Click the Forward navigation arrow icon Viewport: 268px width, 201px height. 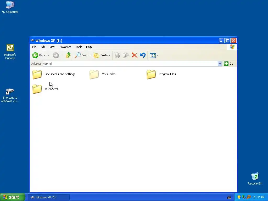[x=56, y=55]
